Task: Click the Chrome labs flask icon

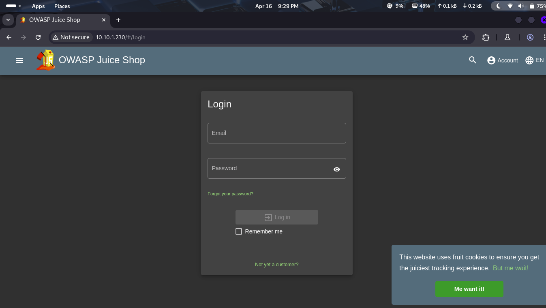Action: [507, 37]
